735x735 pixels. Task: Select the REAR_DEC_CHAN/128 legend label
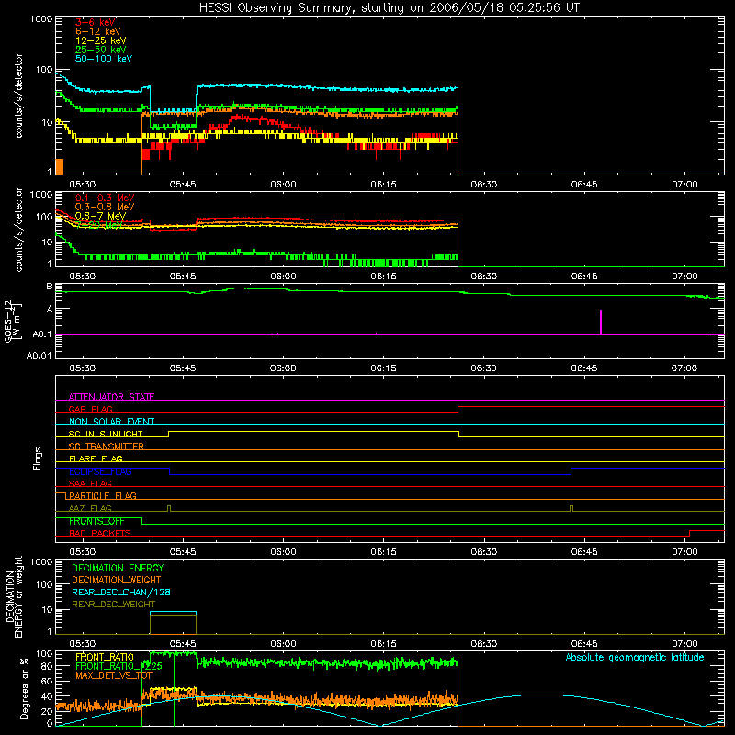pos(121,592)
